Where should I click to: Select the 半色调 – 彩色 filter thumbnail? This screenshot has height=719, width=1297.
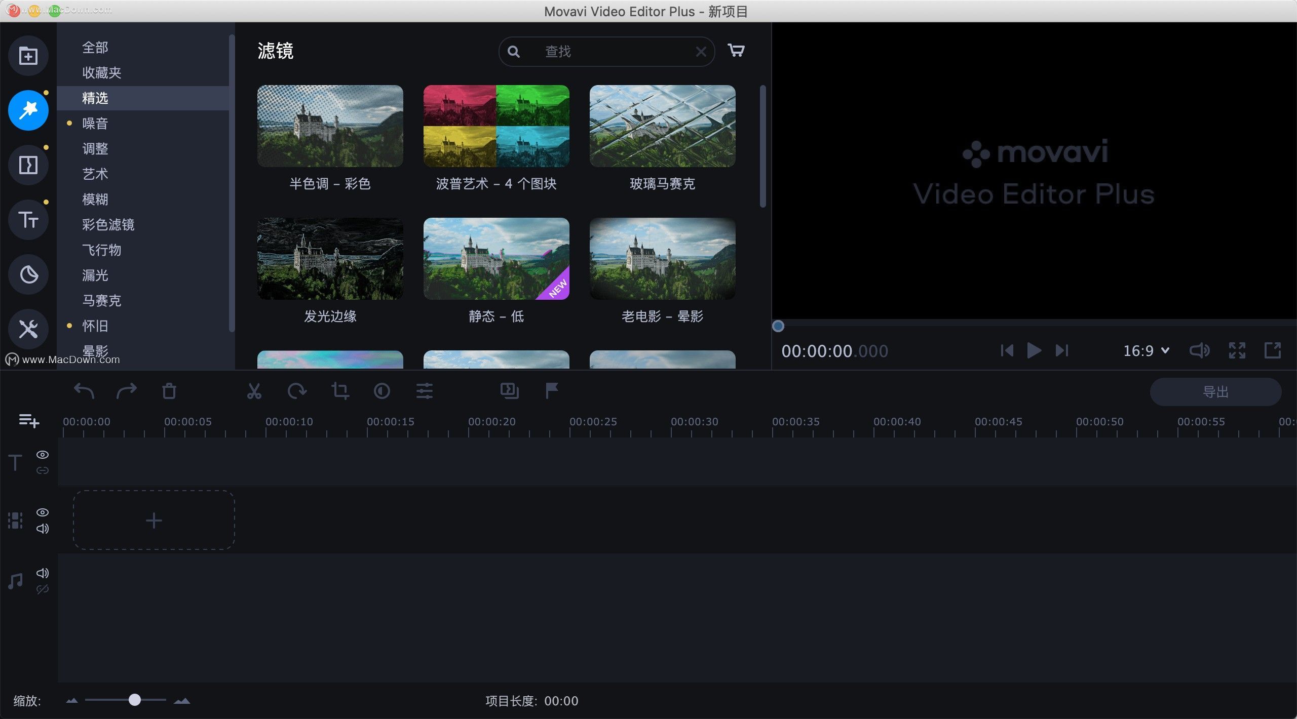click(330, 126)
